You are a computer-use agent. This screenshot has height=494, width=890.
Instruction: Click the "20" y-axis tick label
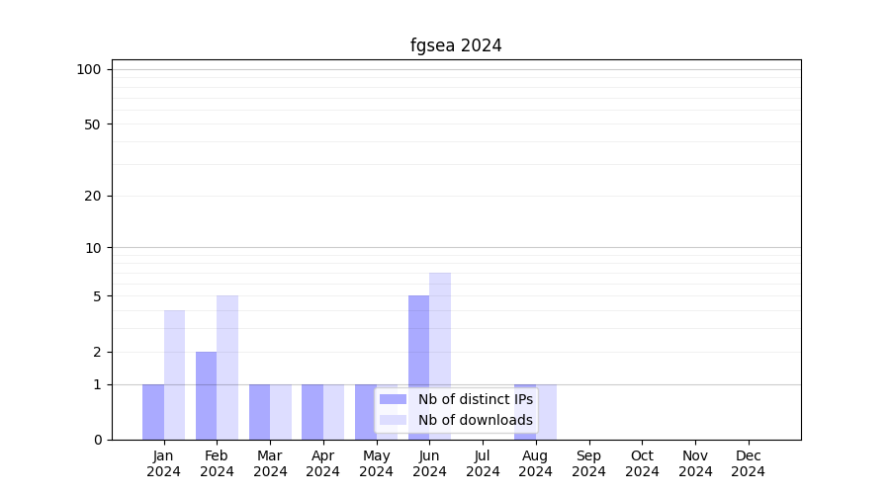(93, 196)
